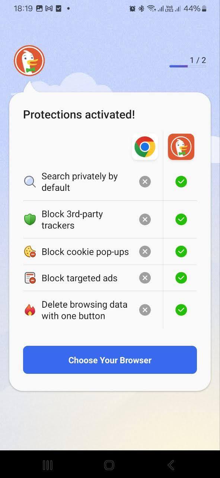Viewport: 220px width, 478px height.
Task: Toggle the checkmark for Search privately by default
Action: tap(181, 181)
